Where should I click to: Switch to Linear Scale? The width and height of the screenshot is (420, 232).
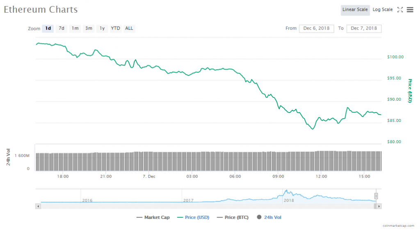coord(355,10)
